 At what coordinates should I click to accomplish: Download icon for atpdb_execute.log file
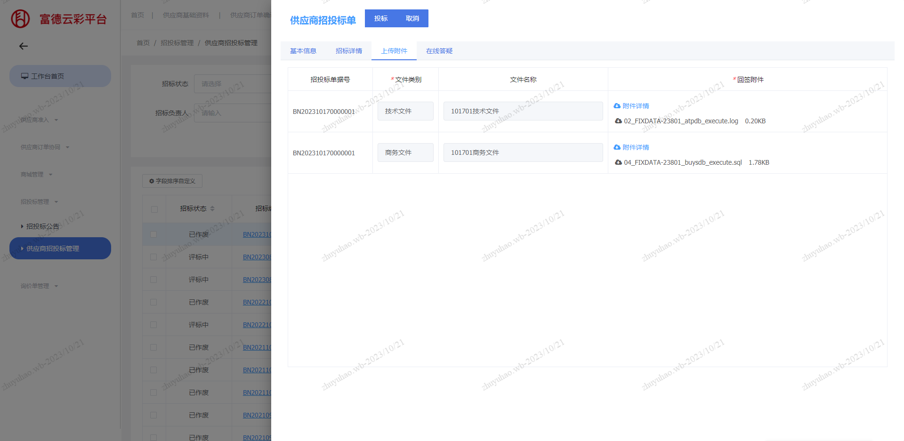pos(619,121)
